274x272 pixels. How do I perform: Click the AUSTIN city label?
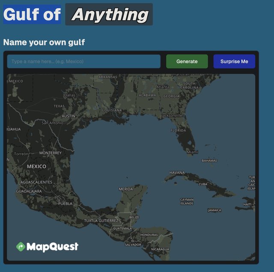click(x=68, y=116)
